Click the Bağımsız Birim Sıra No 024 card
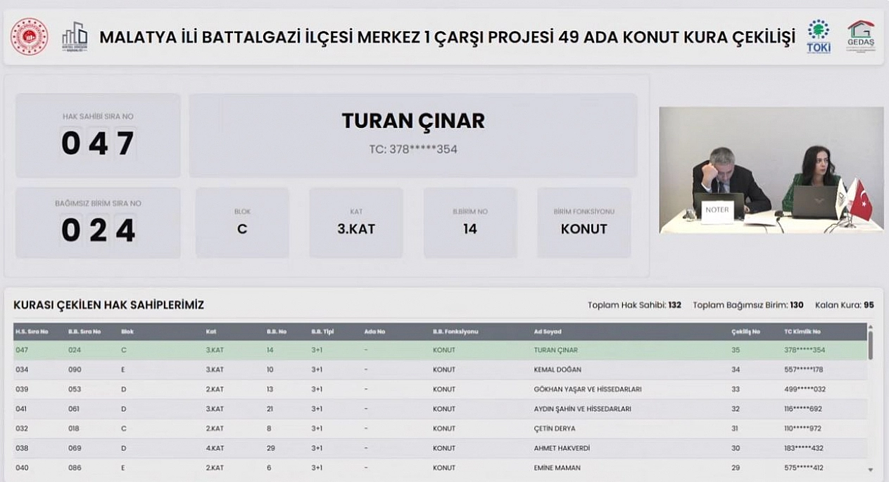Viewport: 889px width, 482px height. click(98, 223)
